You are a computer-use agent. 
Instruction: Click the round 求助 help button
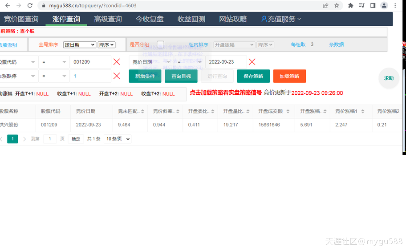click(x=389, y=78)
